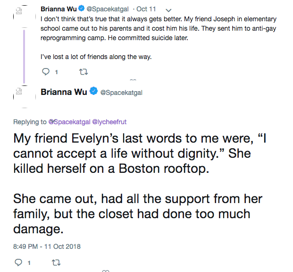Click the @Spacekatgal mention in the Replying to line
The height and width of the screenshot is (272, 293).
point(69,122)
